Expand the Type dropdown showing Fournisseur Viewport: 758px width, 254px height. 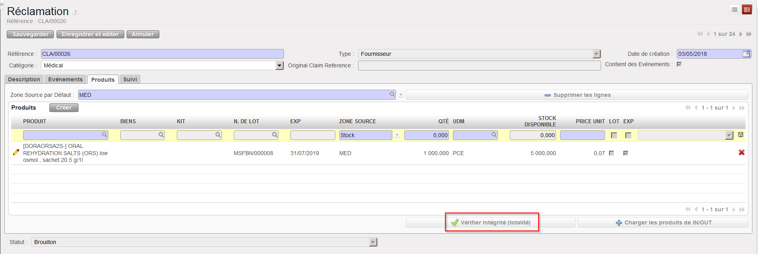point(596,54)
